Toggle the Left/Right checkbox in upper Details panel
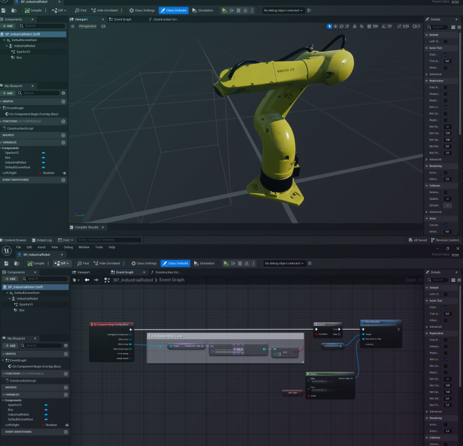 (446, 42)
